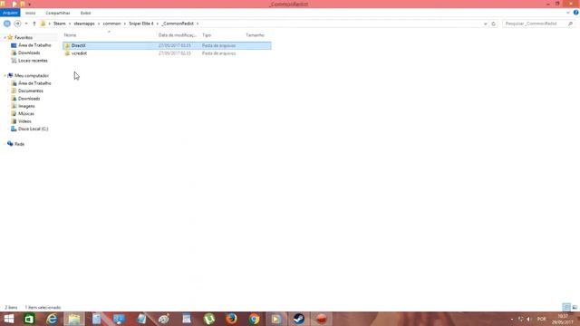Click steamapps in the address breadcrumb
Screen dimensions: 580x326
[x=84, y=24]
